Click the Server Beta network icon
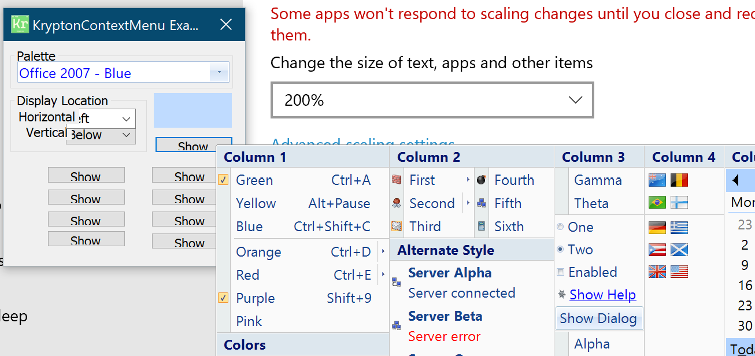The width and height of the screenshot is (755, 356). (x=397, y=325)
